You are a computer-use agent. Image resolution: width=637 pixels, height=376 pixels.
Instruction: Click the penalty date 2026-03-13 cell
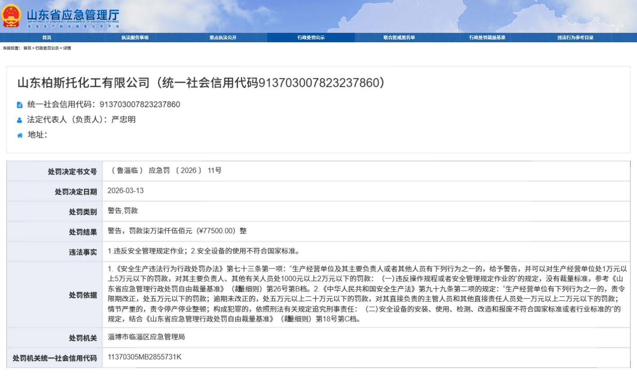point(126,190)
